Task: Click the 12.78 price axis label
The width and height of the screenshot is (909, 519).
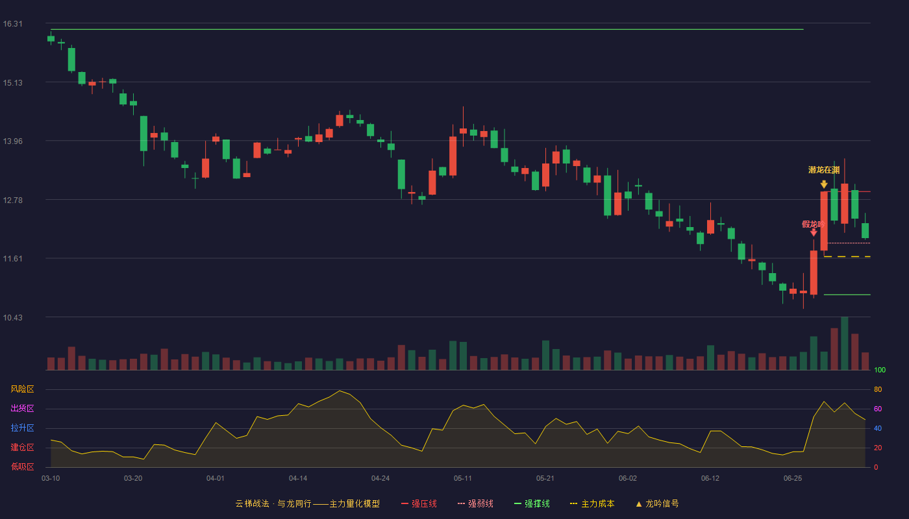Action: [12, 200]
